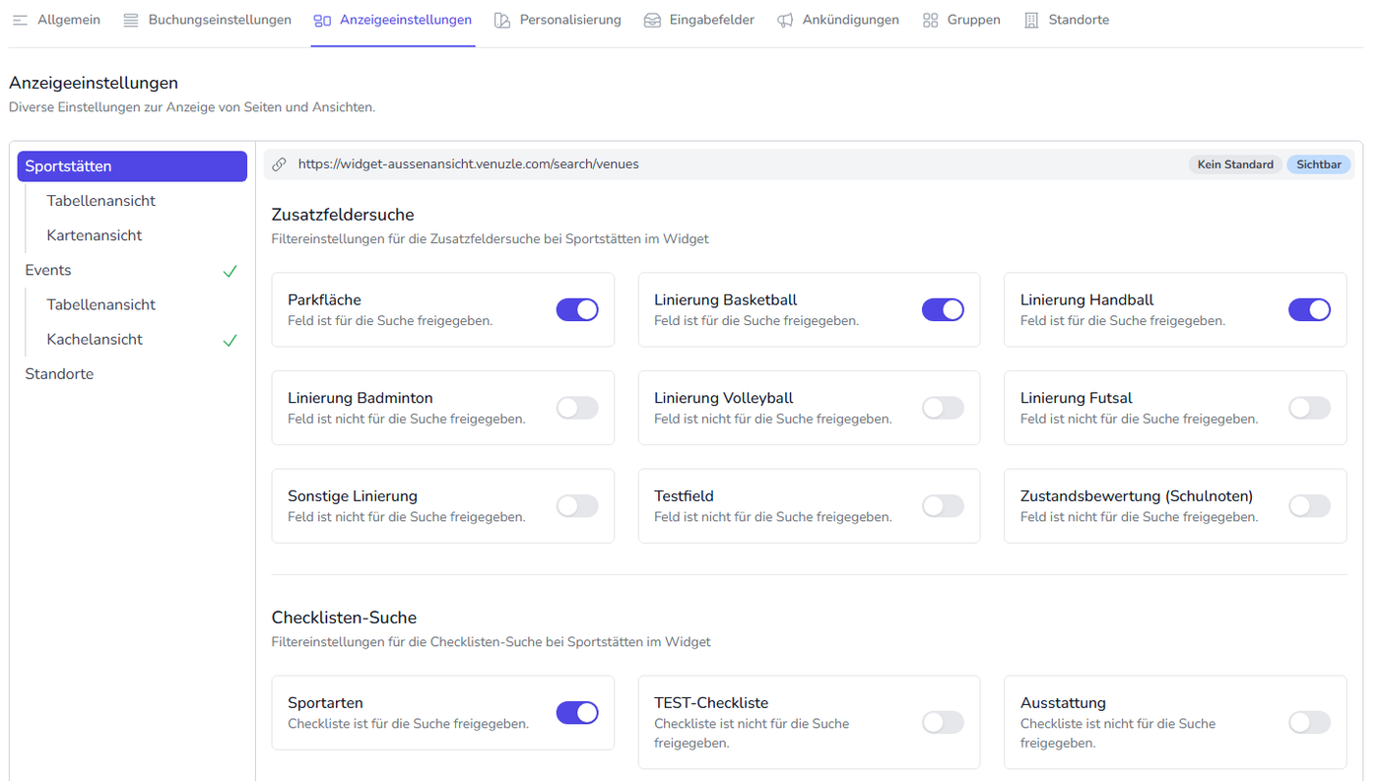Disable the Parkfläche search toggle

577,310
